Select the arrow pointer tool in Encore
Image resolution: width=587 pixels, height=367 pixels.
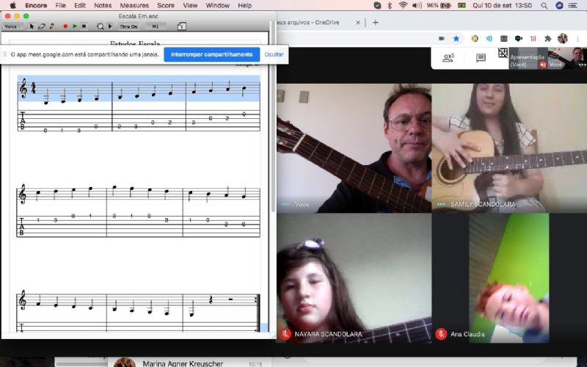(x=32, y=26)
